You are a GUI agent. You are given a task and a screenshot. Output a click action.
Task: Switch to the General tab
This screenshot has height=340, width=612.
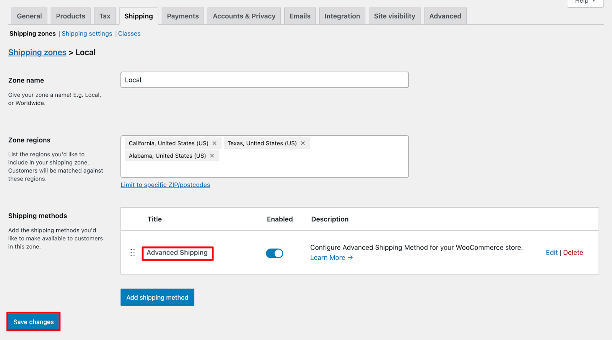(29, 16)
